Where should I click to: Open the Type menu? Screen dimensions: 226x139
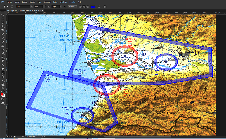[39, 2]
